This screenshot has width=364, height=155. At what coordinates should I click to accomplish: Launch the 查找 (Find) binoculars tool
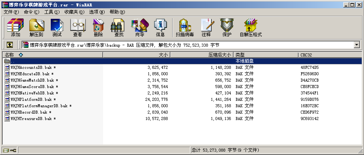(119, 27)
